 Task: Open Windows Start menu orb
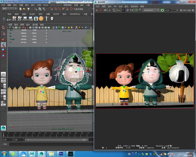click(4, 154)
